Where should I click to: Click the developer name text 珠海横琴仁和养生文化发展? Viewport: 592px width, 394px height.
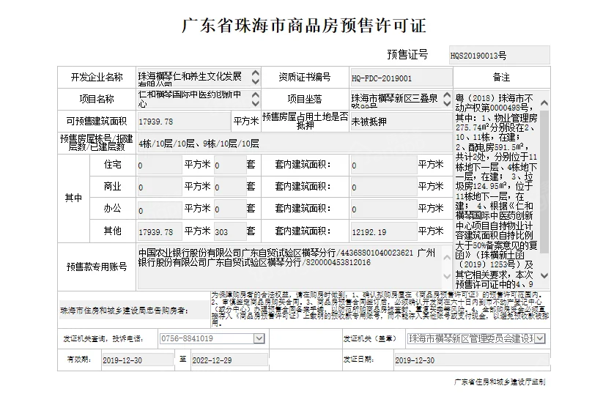point(190,76)
